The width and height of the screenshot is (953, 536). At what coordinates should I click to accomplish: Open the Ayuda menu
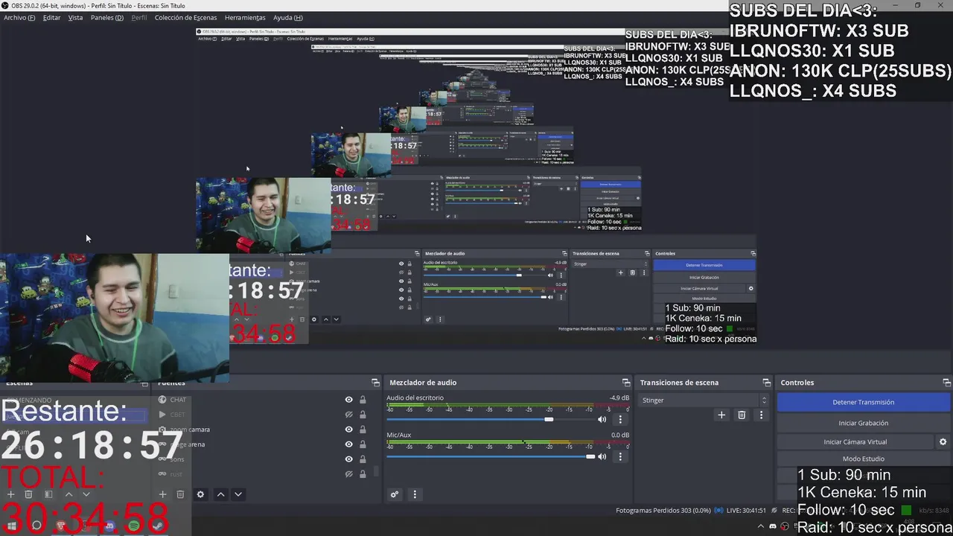[x=287, y=17]
